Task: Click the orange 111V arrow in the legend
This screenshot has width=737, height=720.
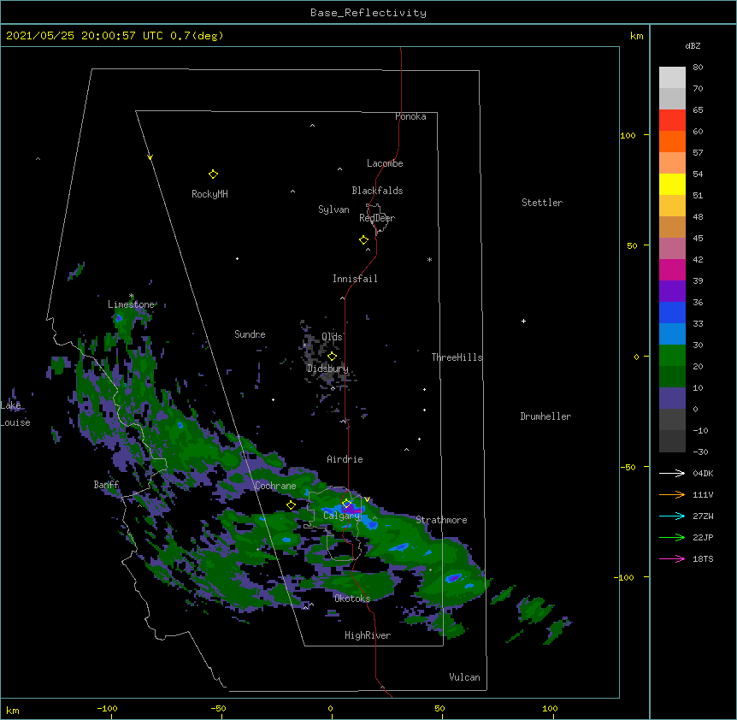Action: pos(672,494)
